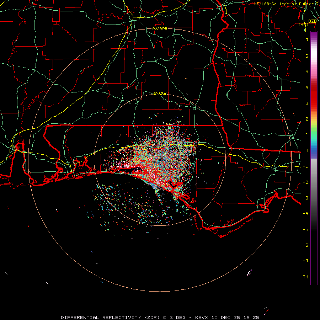Click the -3 dB scale label
The width and height of the screenshot is (320, 320).
305,198
